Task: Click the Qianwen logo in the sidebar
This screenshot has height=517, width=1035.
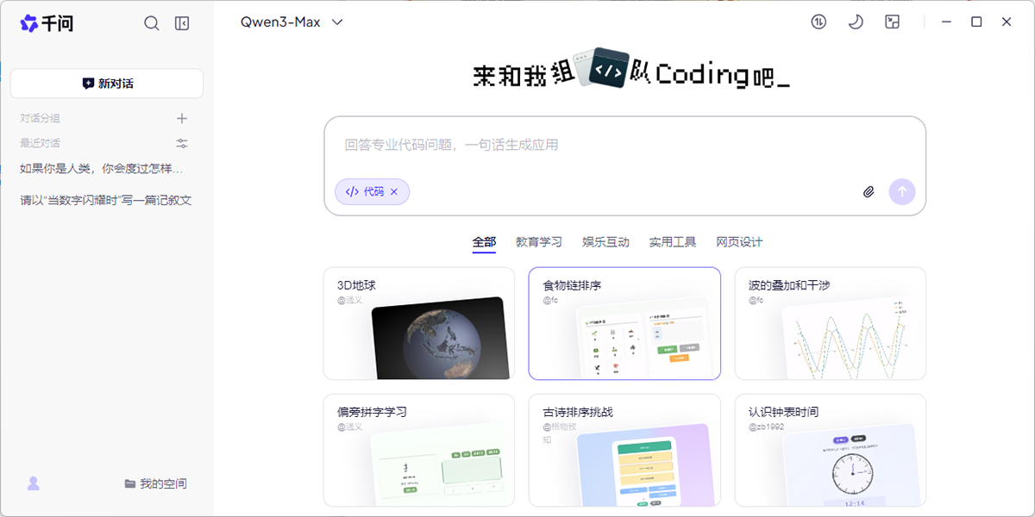Action: point(47,23)
